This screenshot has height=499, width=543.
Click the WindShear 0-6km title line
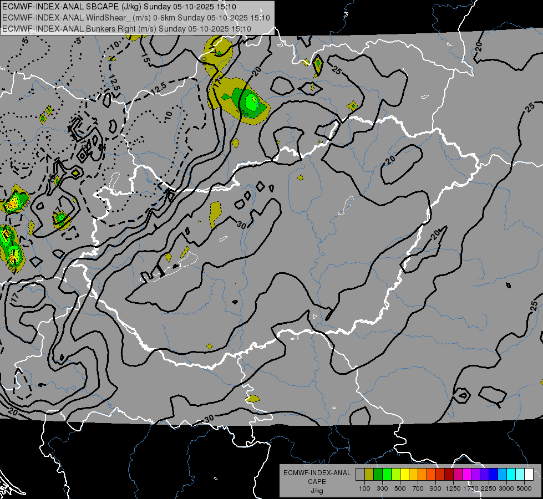(x=136, y=18)
